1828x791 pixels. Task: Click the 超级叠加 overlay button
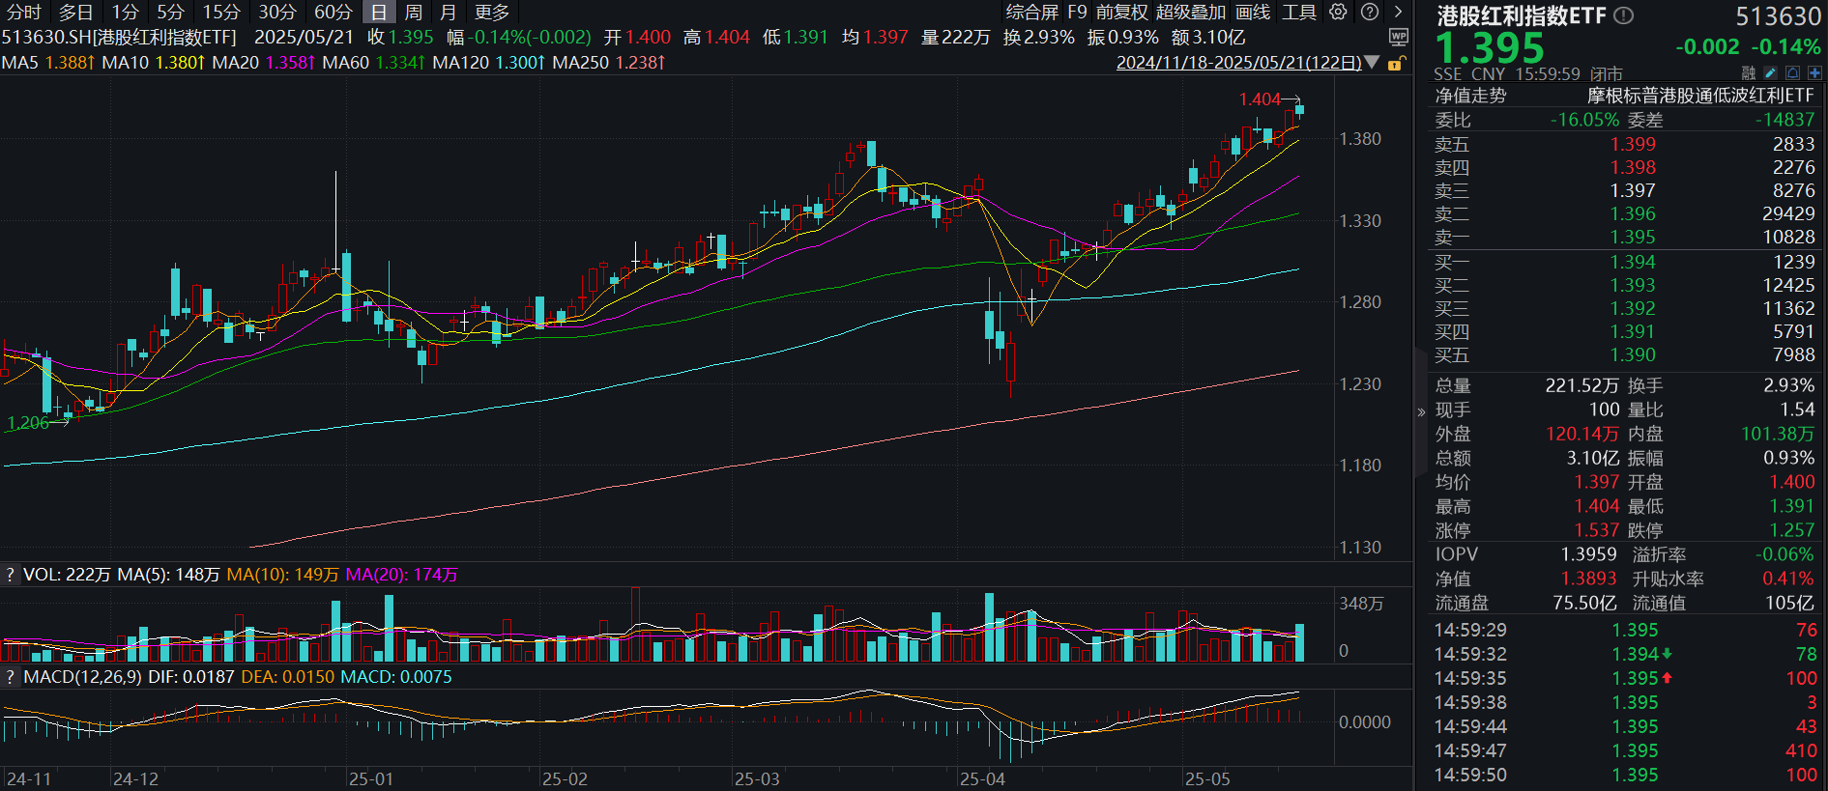coord(1191,12)
